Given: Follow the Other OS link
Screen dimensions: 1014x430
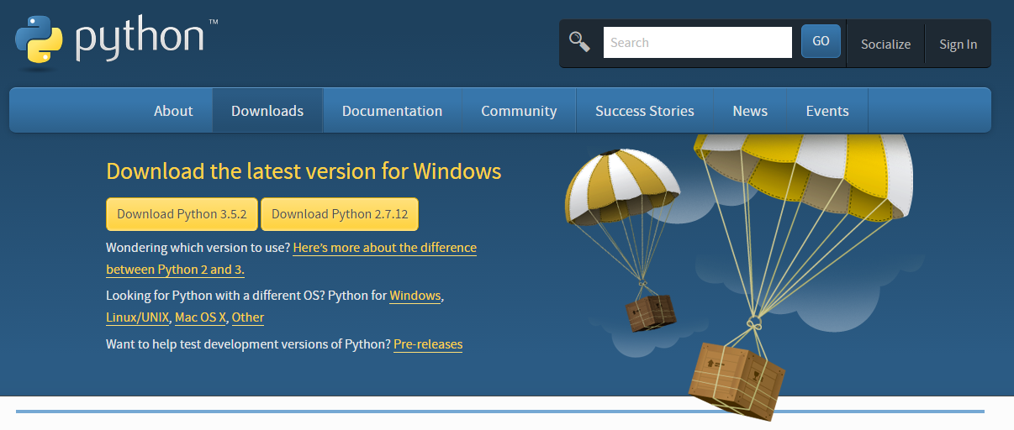Looking at the screenshot, I should (248, 317).
